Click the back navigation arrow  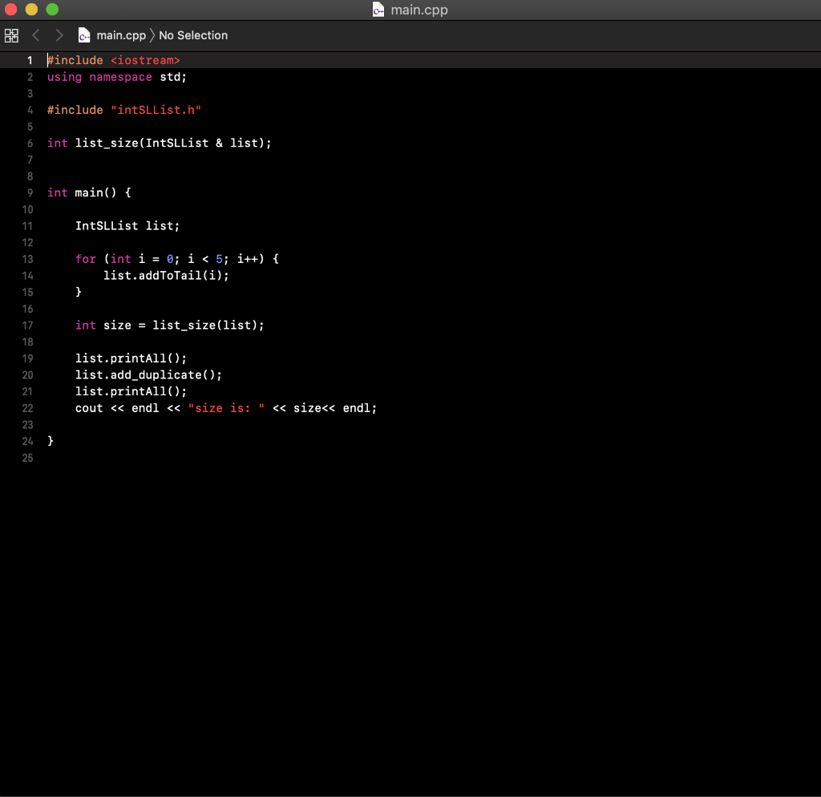point(35,35)
